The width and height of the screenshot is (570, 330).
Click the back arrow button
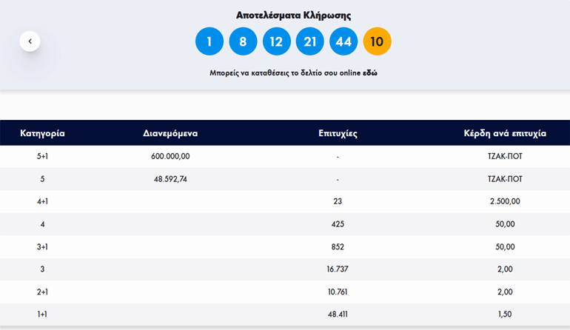pyautogui.click(x=30, y=41)
